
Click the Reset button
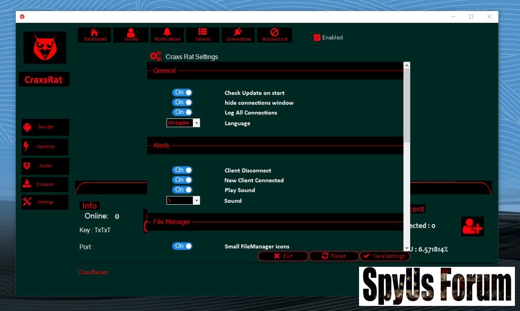pos(334,256)
